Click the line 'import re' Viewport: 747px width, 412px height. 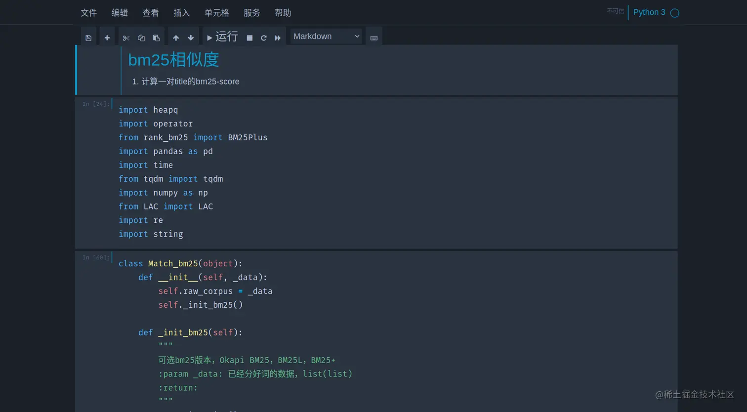tap(141, 220)
